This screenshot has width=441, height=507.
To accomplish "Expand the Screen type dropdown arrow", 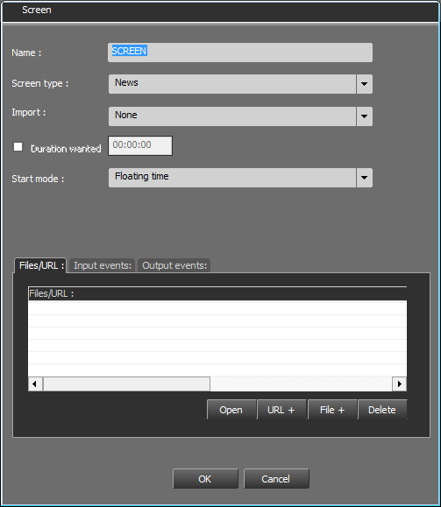I will click(x=364, y=84).
